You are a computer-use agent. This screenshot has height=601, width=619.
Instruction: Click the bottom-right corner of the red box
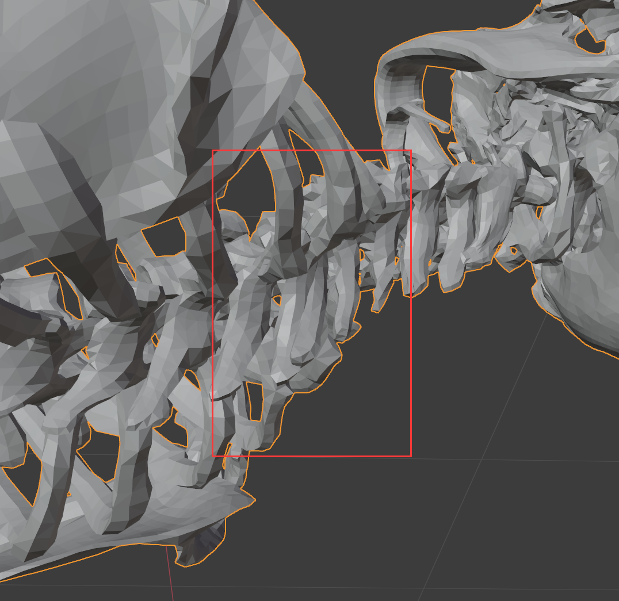(x=410, y=456)
